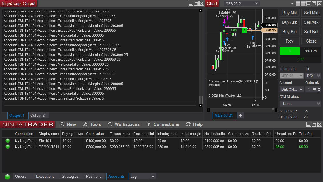Click the 3802.00 current price marker

pos(270,25)
